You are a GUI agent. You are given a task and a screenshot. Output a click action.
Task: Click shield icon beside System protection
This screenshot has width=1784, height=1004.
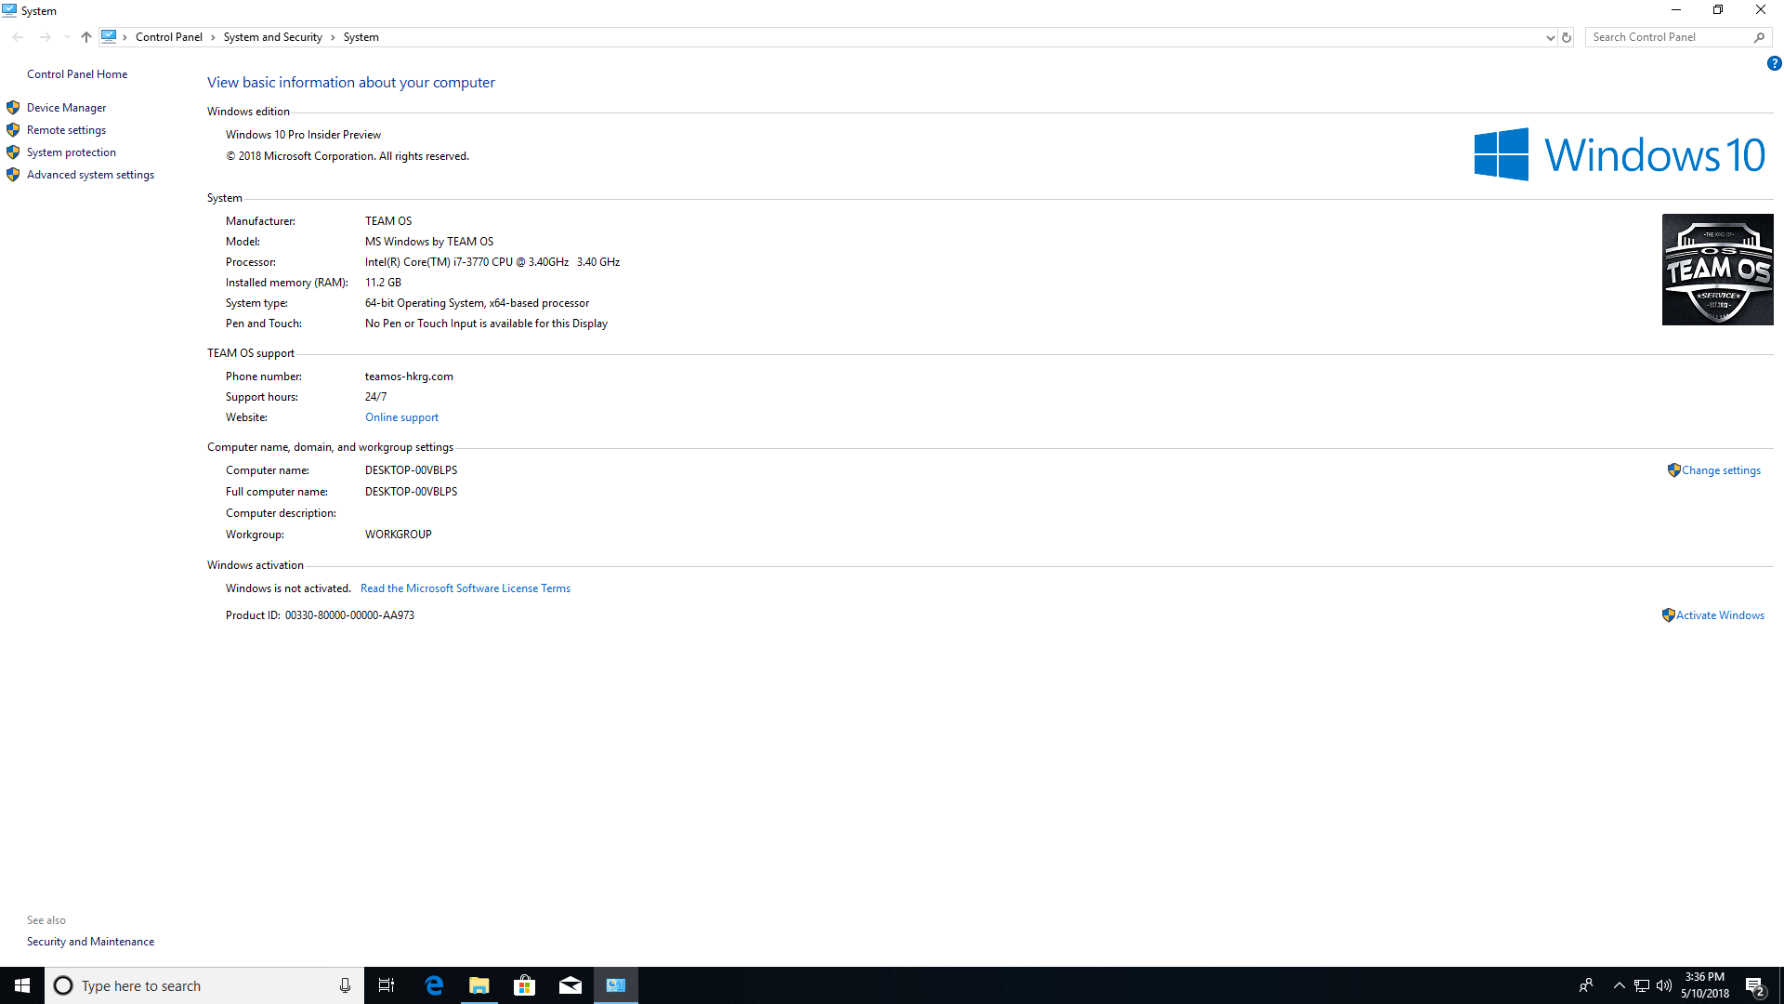[x=13, y=152]
